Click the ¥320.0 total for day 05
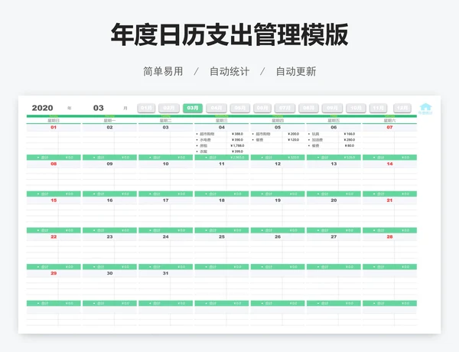The height and width of the screenshot is (352, 459). coord(293,158)
